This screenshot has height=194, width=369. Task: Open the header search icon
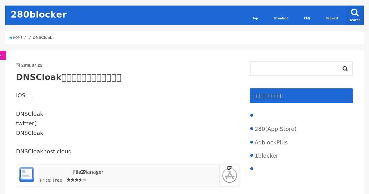tap(355, 15)
